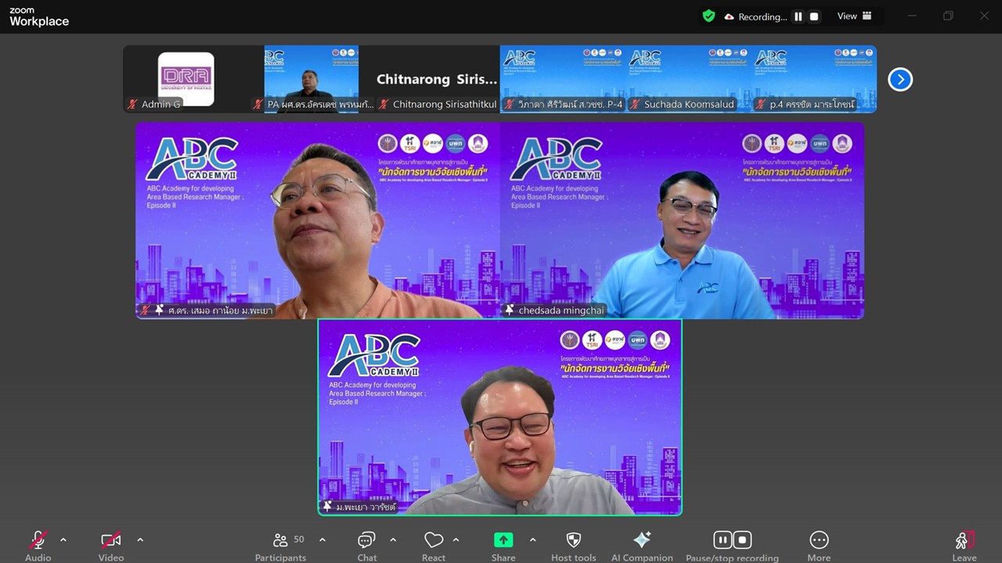Viewport: 1002px width, 563px height.
Task: Open the View layout menu
Action: pyautogui.click(x=854, y=16)
